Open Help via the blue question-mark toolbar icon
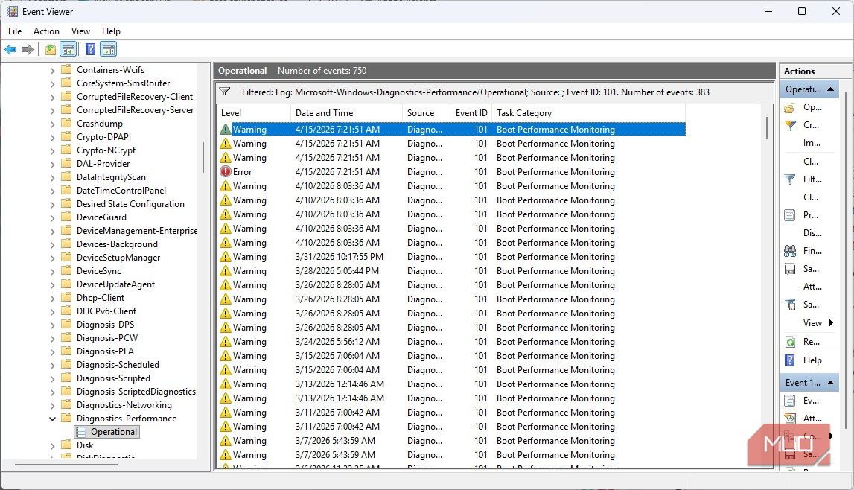Viewport: 854px width, 490px height. [90, 50]
